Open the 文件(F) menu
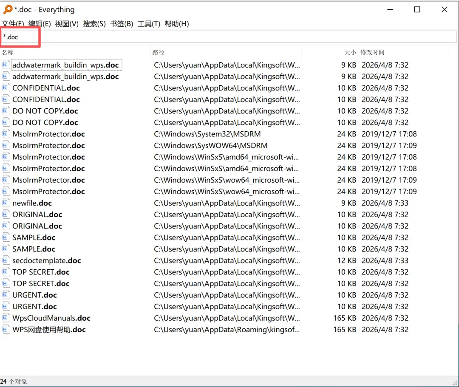Image resolution: width=459 pixels, height=387 pixels. (13, 24)
